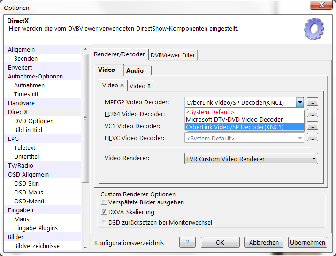Select Erweitert in the options tree
336x256 pixels.
click(43, 67)
